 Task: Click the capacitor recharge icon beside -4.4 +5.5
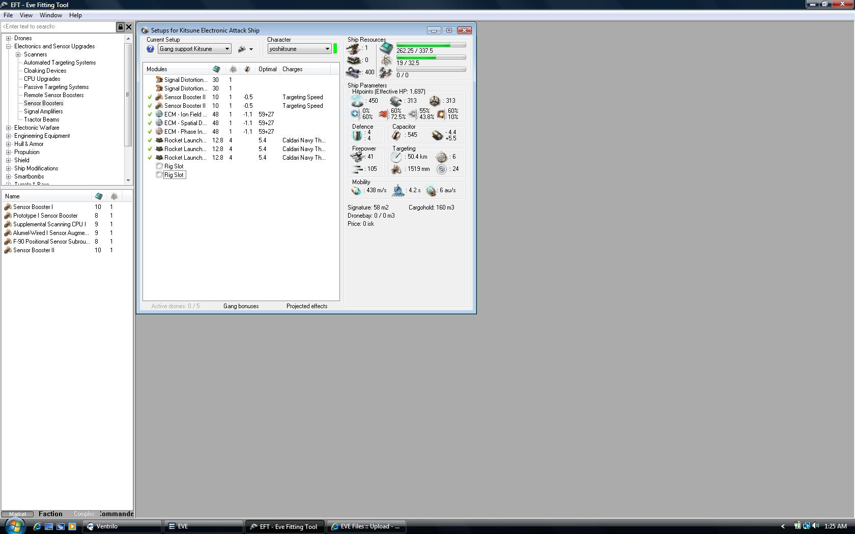(x=437, y=135)
